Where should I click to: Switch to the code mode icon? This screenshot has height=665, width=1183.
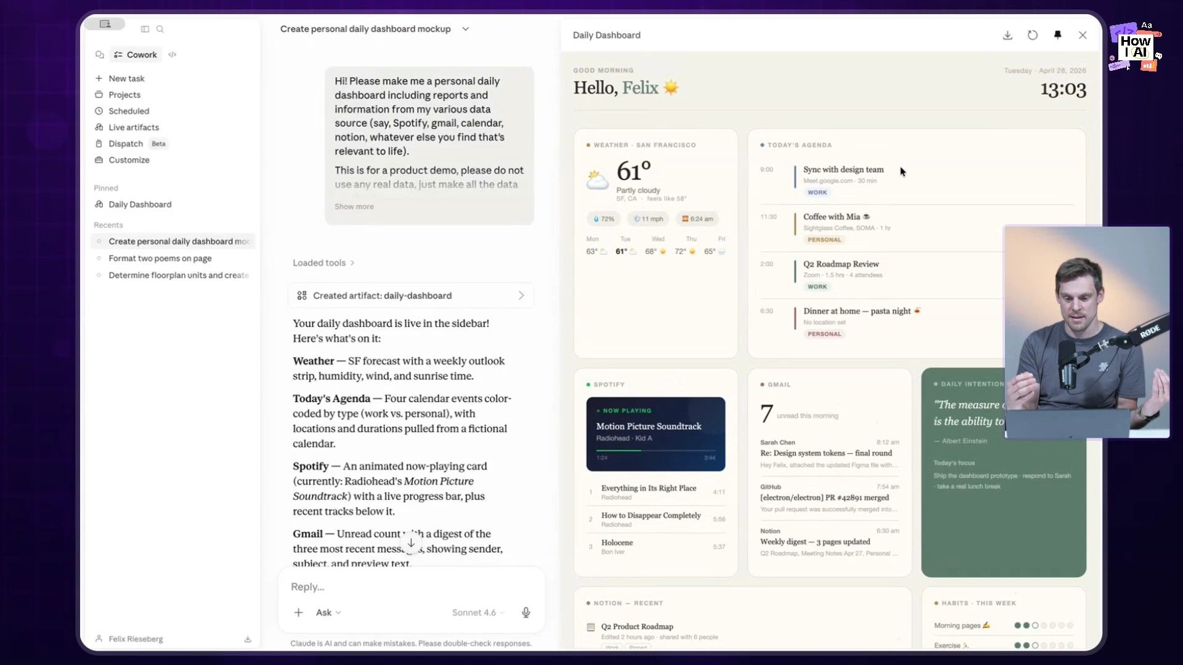tap(173, 55)
